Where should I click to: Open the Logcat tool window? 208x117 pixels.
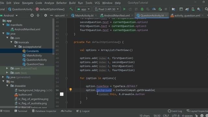[83, 111]
